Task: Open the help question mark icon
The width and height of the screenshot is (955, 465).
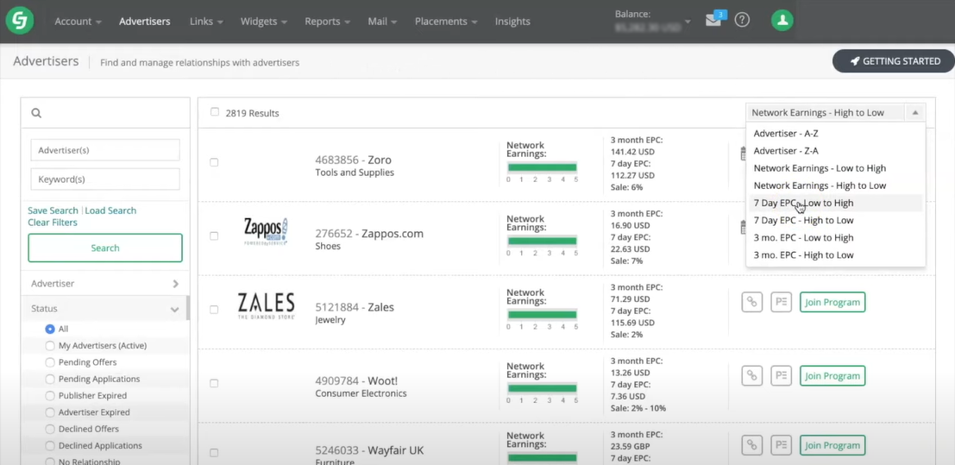Action: pyautogui.click(x=741, y=20)
